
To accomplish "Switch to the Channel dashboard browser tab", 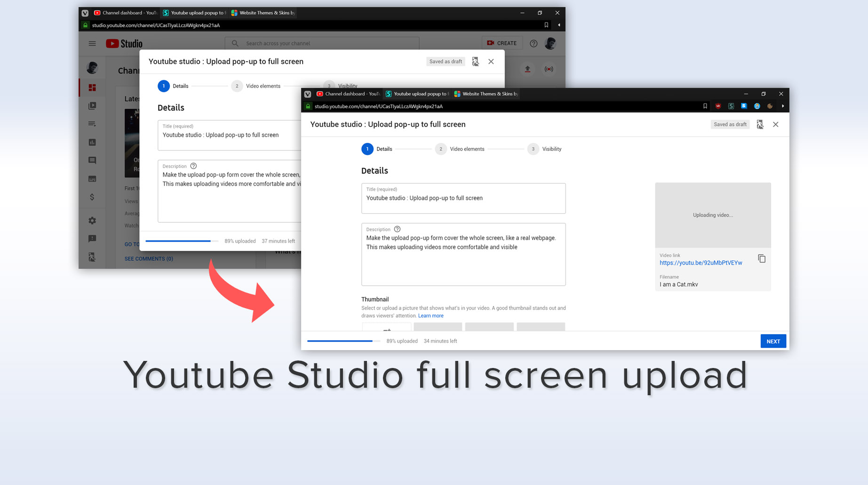I will [x=348, y=94].
